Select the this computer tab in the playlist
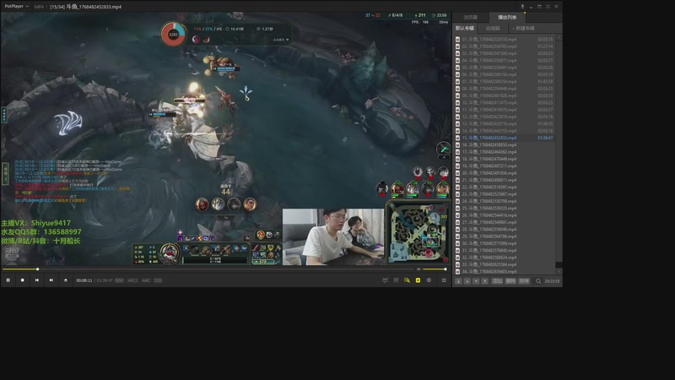The height and width of the screenshot is (380, 675). pyautogui.click(x=493, y=28)
